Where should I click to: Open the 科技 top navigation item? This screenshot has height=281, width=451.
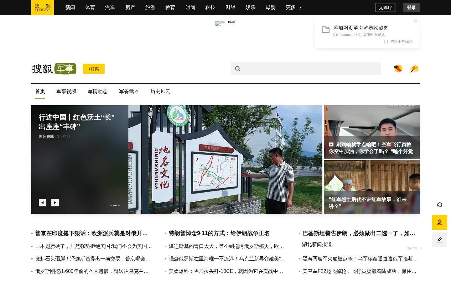210,7
